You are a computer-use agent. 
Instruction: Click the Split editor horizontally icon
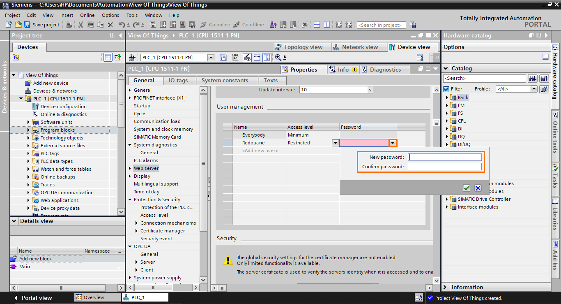[317, 25]
